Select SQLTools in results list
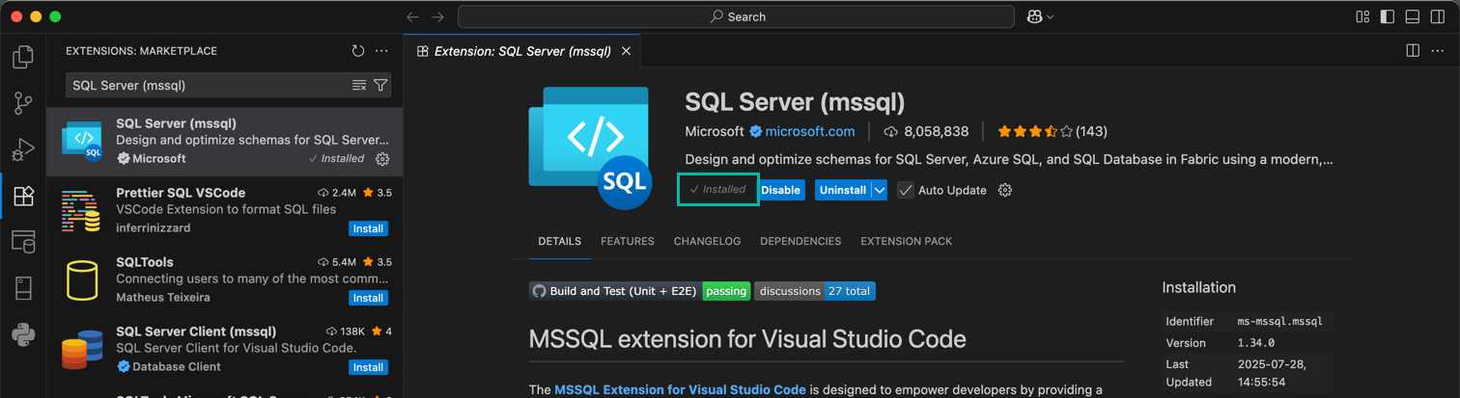This screenshot has height=398, width=1460. tap(225, 280)
